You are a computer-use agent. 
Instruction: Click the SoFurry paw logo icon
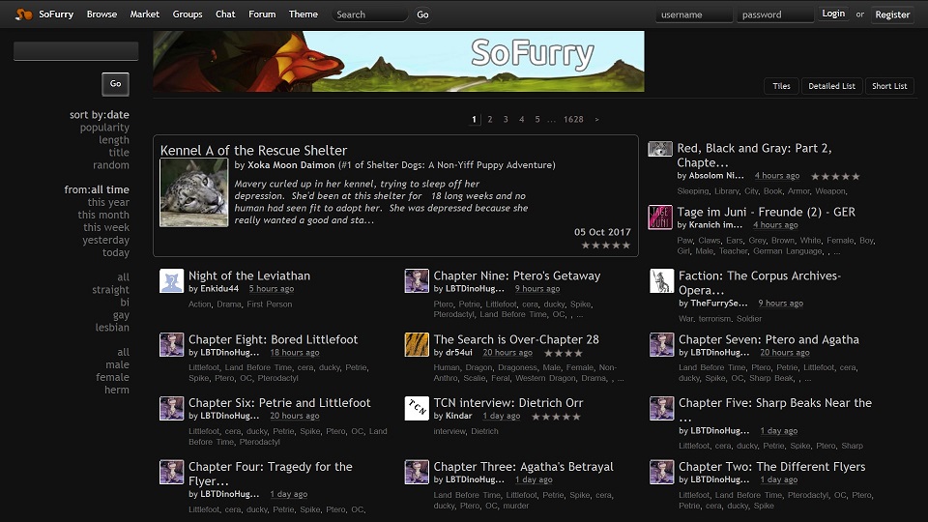23,14
